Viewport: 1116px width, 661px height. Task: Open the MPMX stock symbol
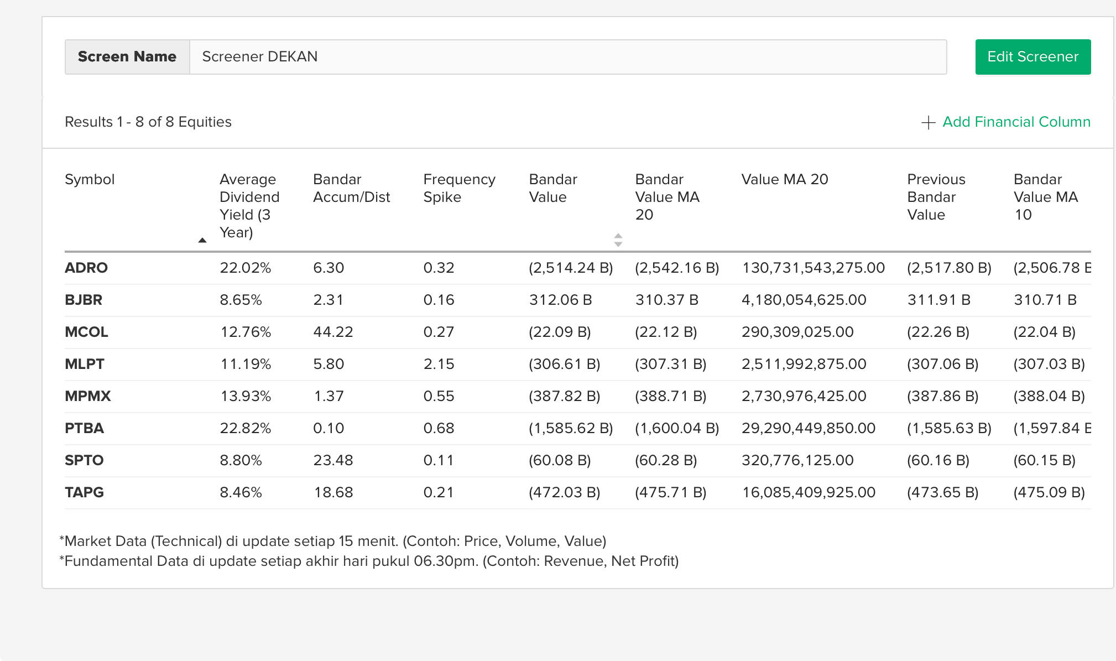[x=88, y=396]
